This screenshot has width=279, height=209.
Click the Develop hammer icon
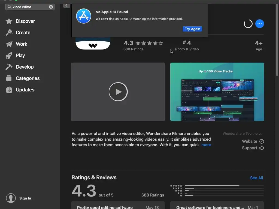coord(9,67)
